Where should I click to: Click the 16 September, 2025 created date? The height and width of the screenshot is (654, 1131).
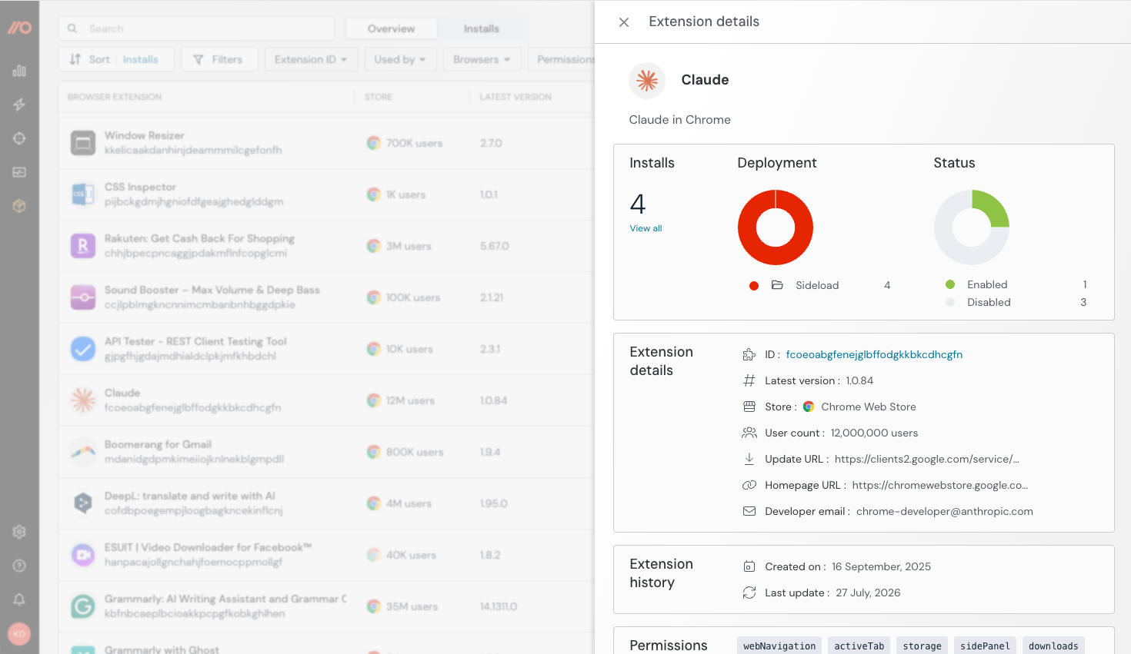click(881, 566)
